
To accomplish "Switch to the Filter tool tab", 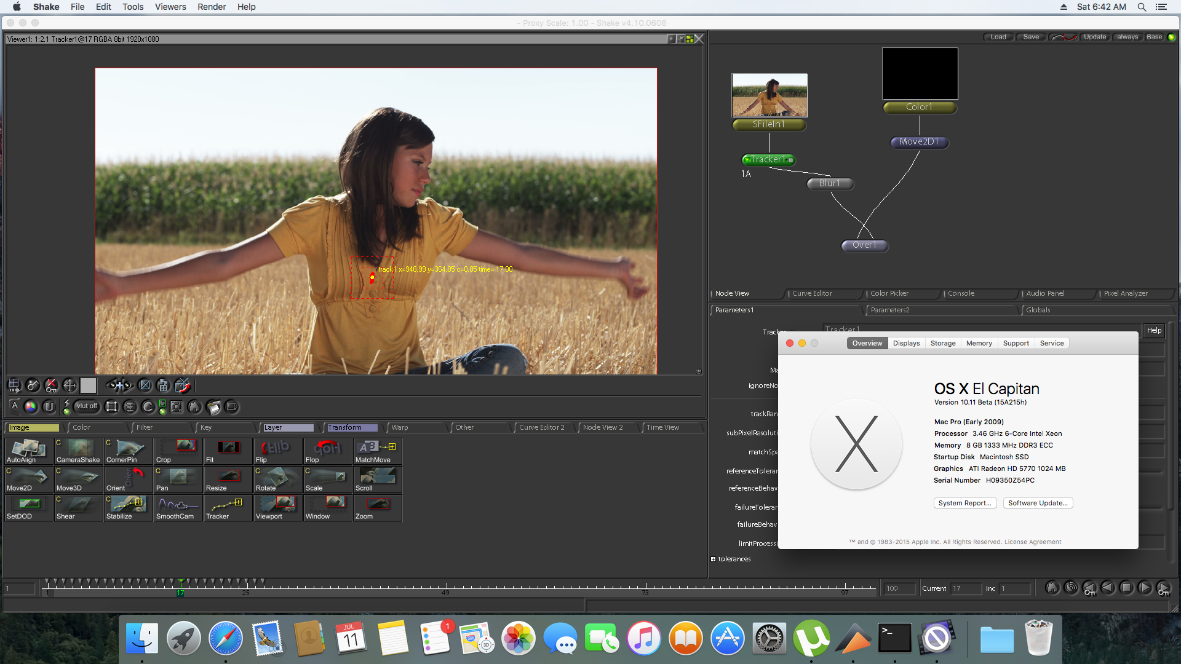I will coord(145,427).
